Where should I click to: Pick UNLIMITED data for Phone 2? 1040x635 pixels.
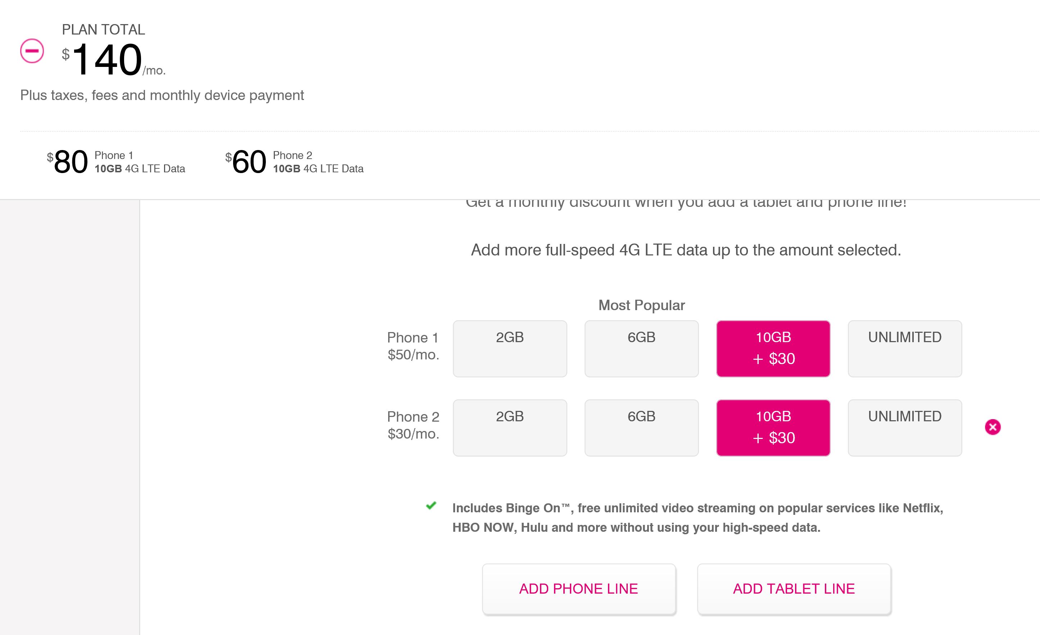coord(905,428)
